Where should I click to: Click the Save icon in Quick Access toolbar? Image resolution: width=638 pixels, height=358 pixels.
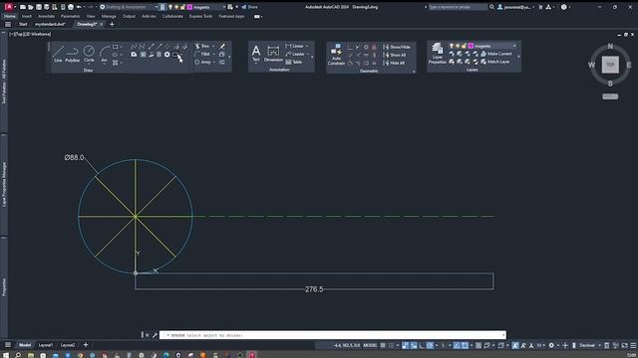(x=39, y=7)
